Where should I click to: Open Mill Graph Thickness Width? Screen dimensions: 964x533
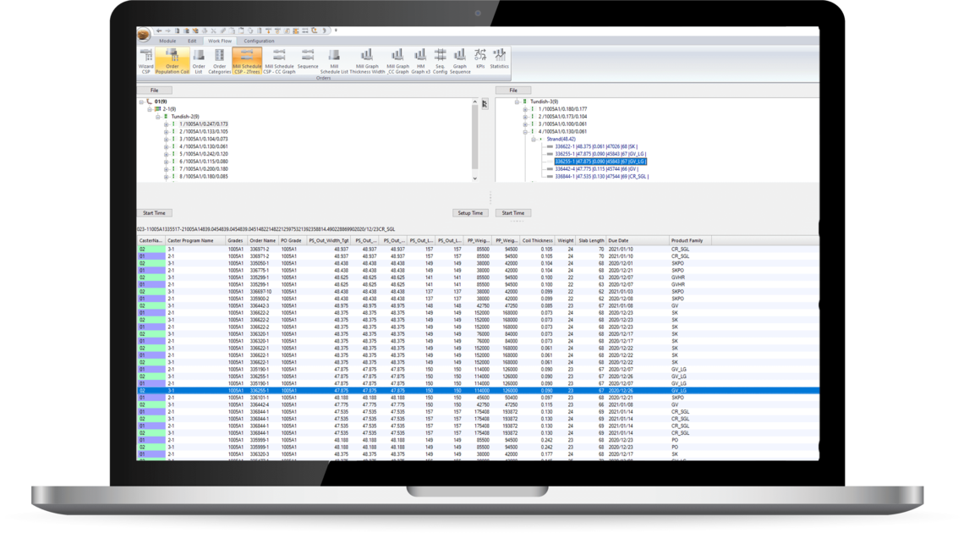coord(367,59)
